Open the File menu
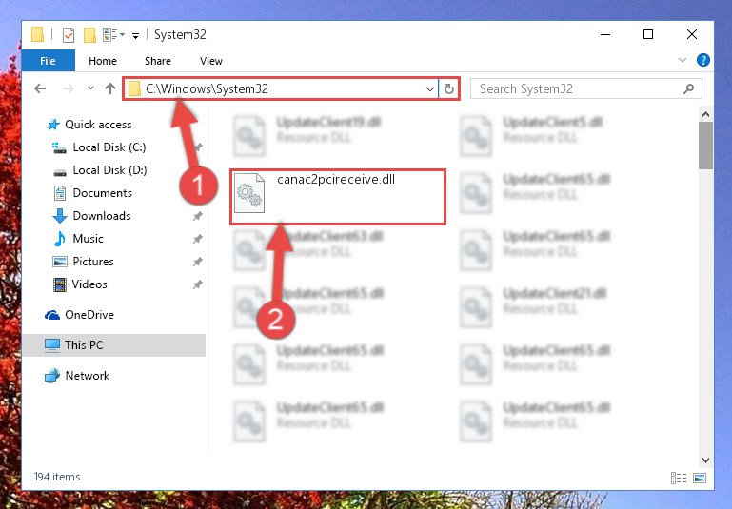This screenshot has width=732, height=509. (x=49, y=61)
